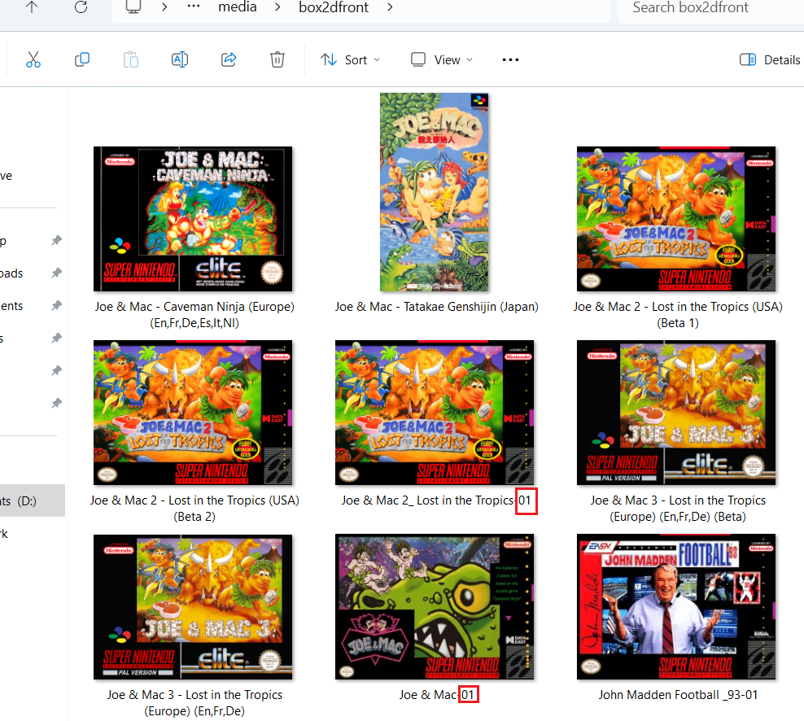Click the Share icon

[229, 59]
